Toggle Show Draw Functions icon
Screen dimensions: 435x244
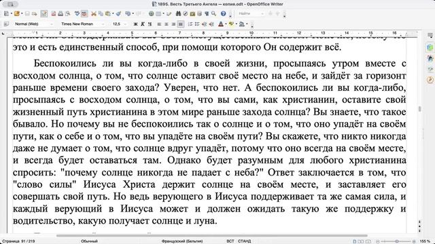[x=169, y=14]
